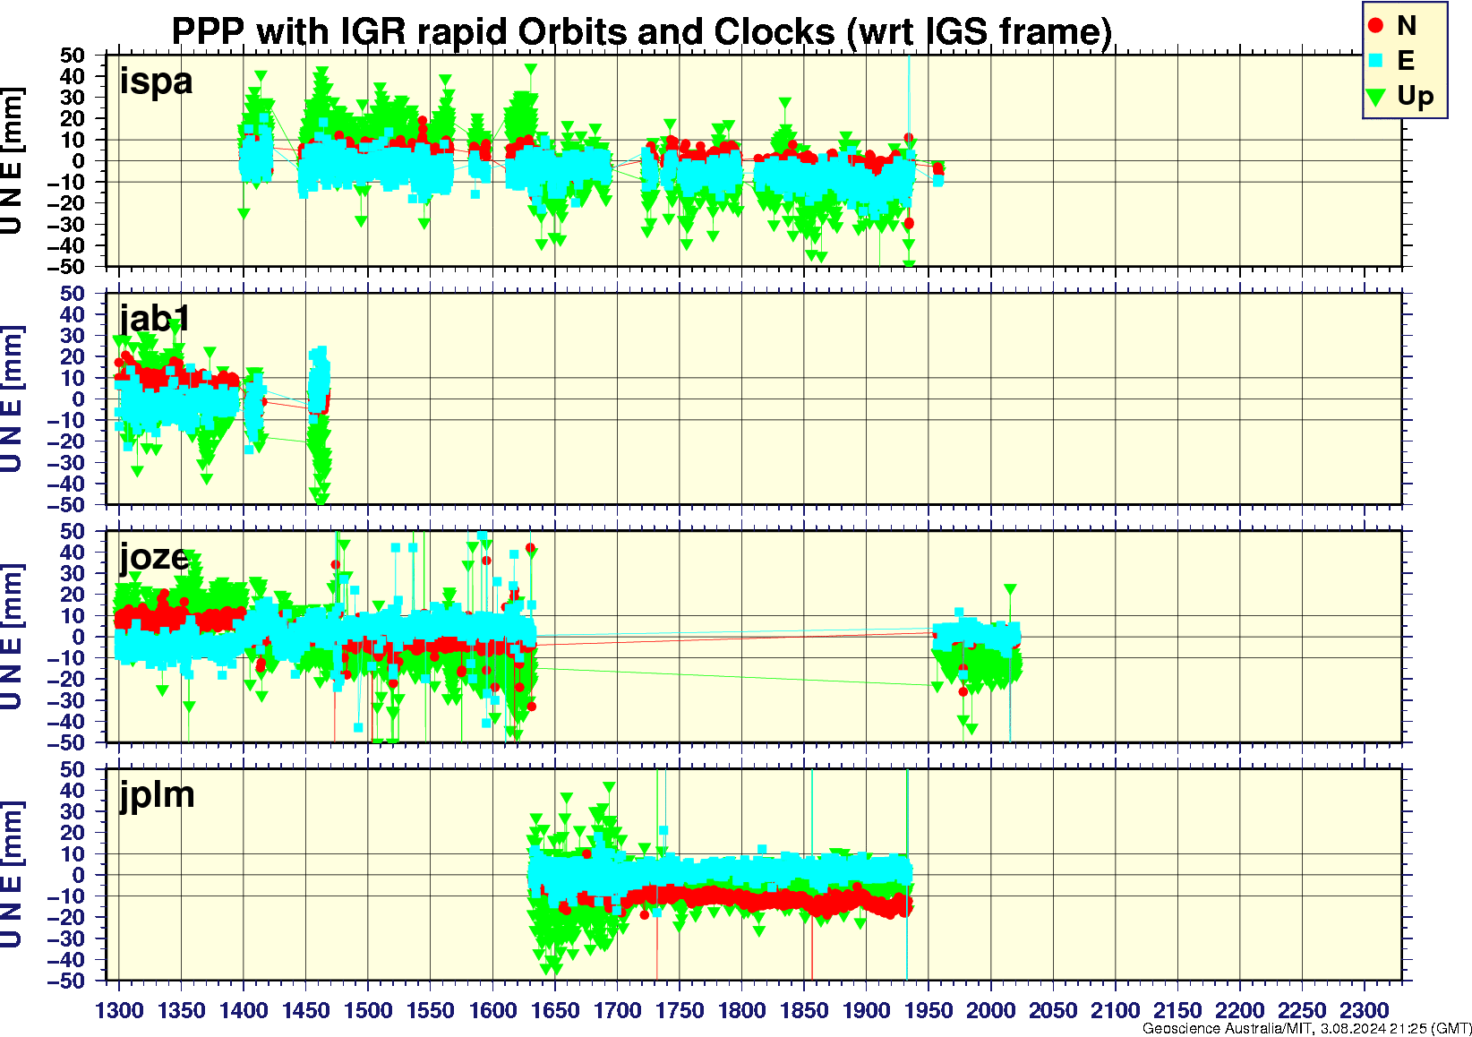
Task: Click the y-axis value 50 of ispa panel
Action: click(73, 56)
